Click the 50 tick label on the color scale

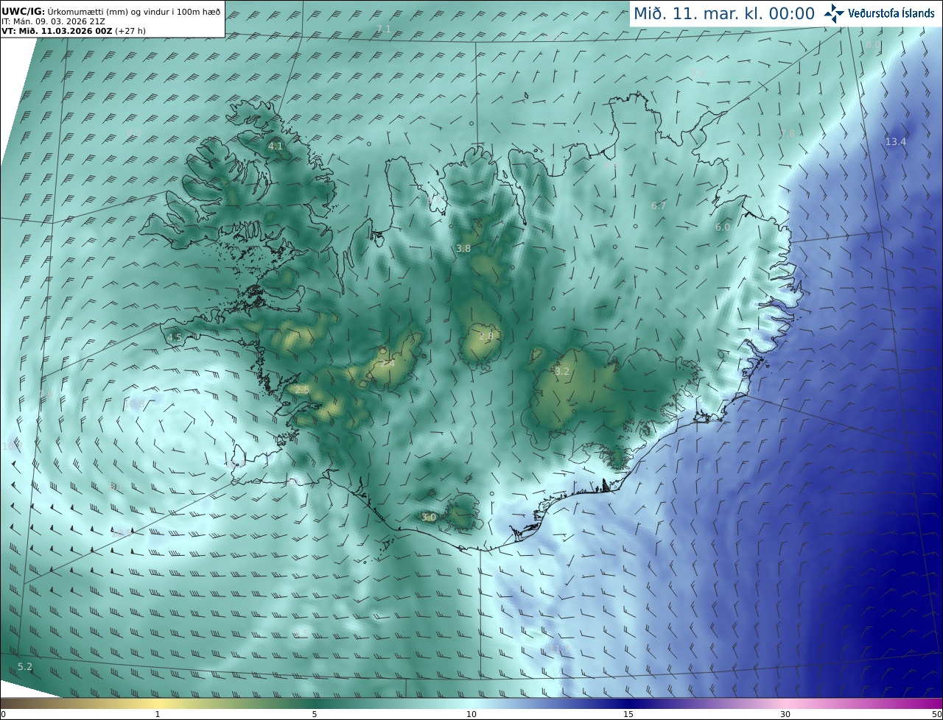click(937, 714)
